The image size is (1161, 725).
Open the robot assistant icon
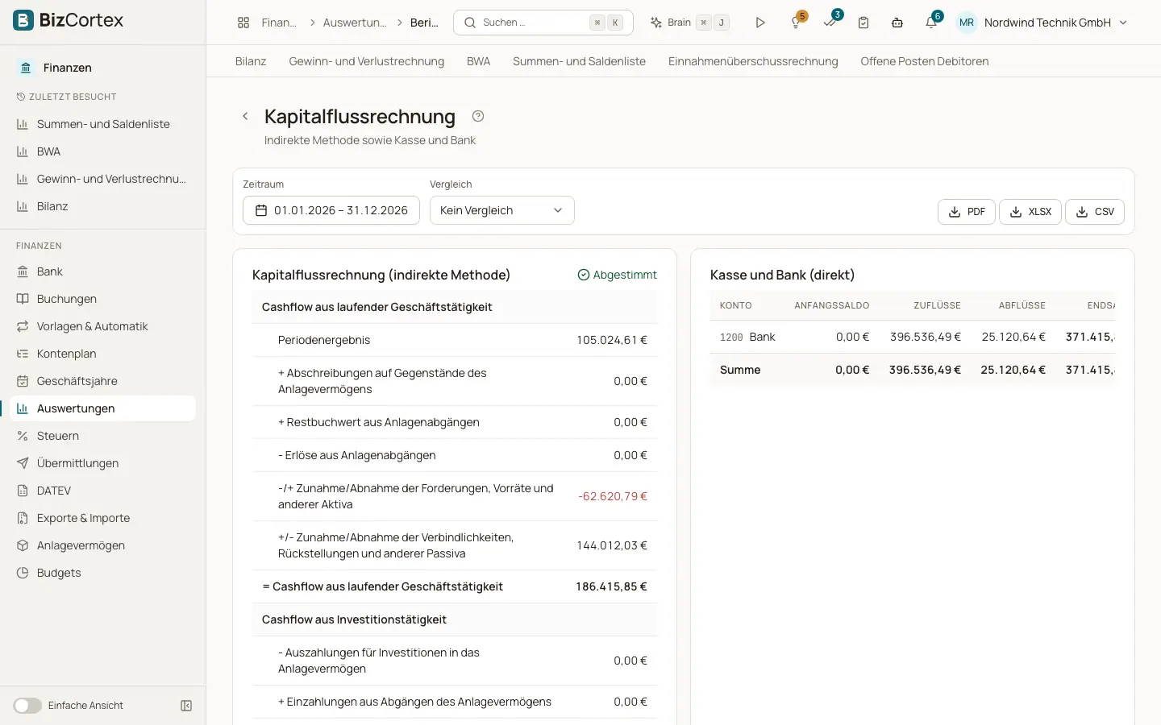(897, 23)
